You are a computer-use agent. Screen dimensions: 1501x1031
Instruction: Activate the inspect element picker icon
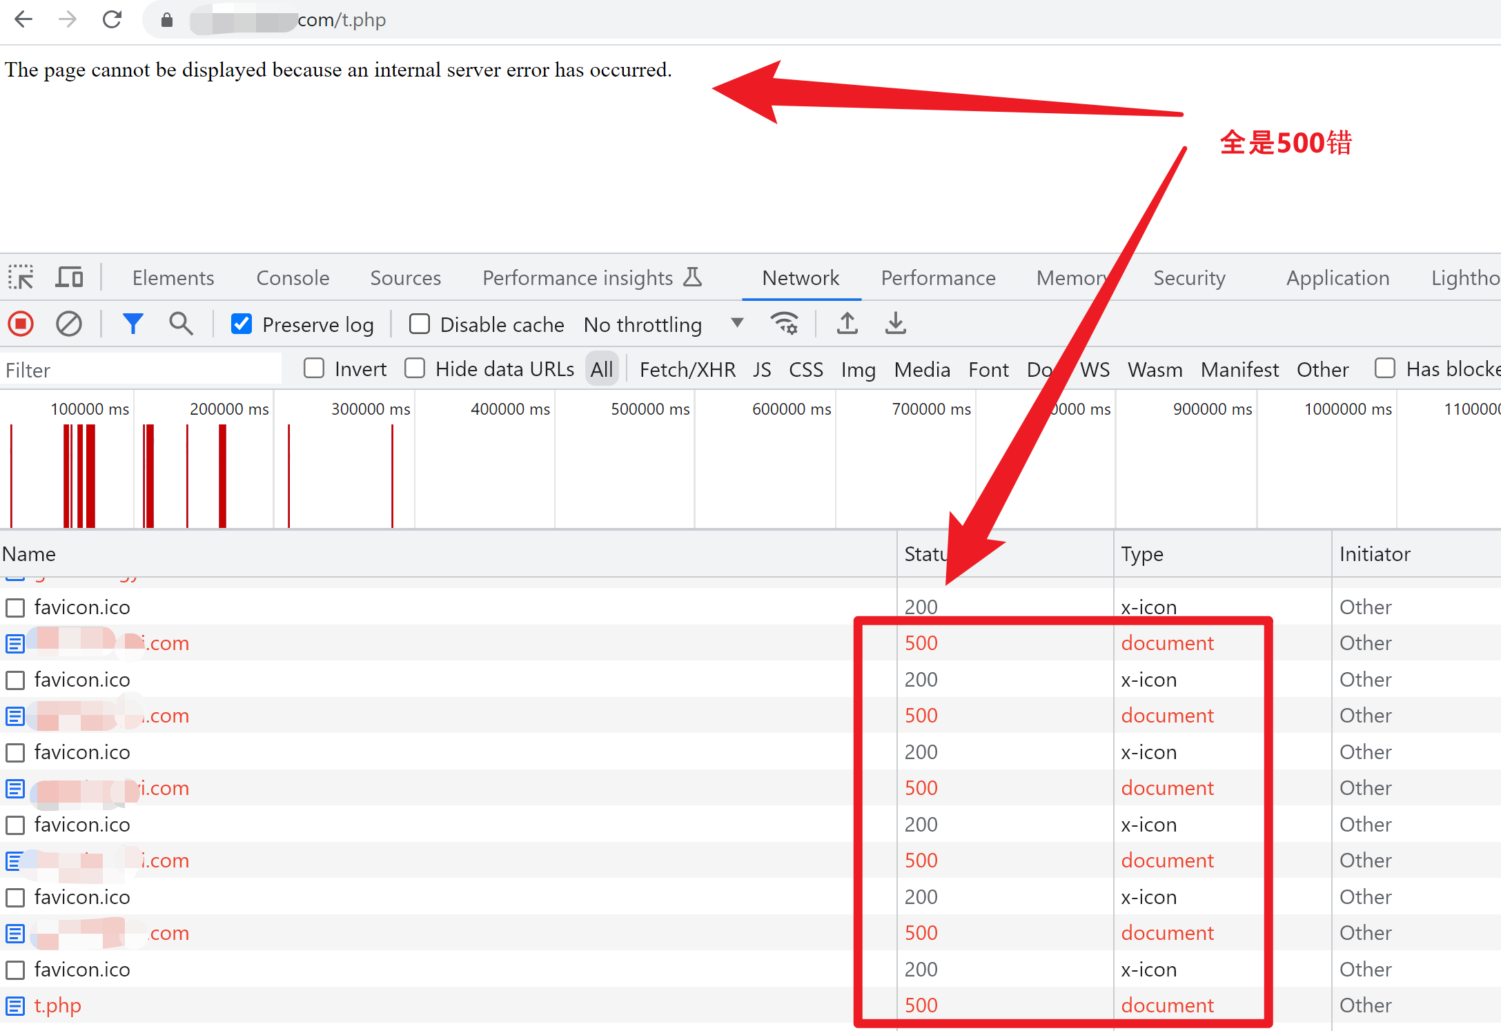click(21, 277)
